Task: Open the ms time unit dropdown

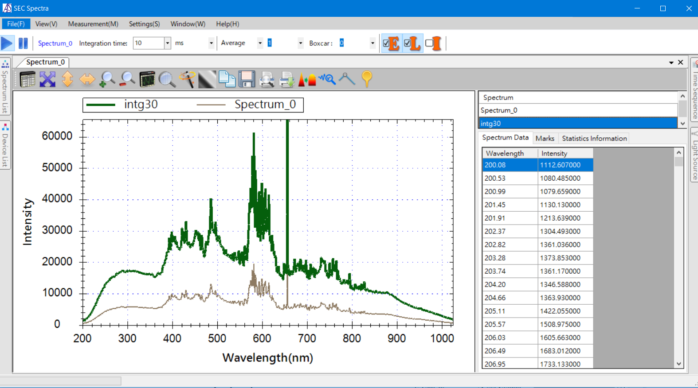Action: pyautogui.click(x=211, y=43)
